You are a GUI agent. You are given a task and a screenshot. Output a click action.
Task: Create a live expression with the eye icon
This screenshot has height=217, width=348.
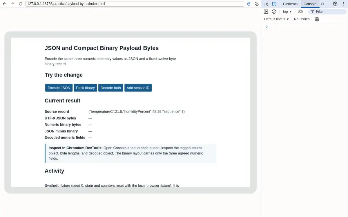pyautogui.click(x=300, y=12)
